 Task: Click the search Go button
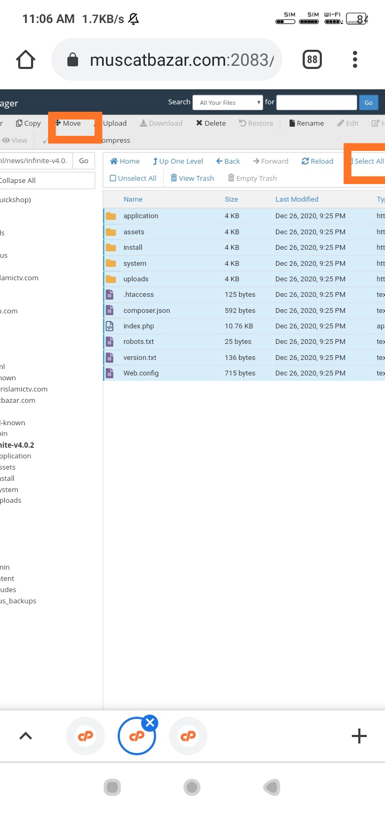(368, 103)
